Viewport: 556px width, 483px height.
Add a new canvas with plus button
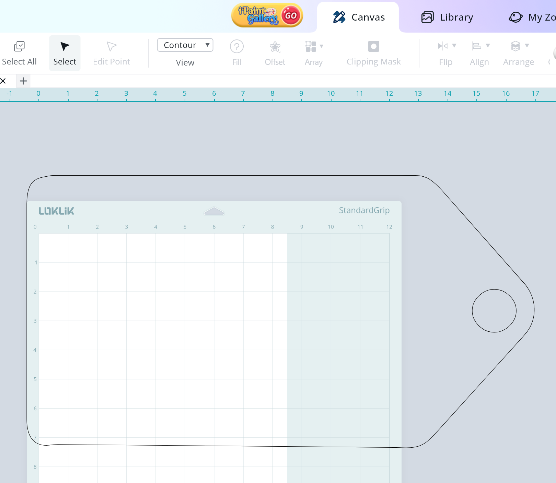point(23,81)
